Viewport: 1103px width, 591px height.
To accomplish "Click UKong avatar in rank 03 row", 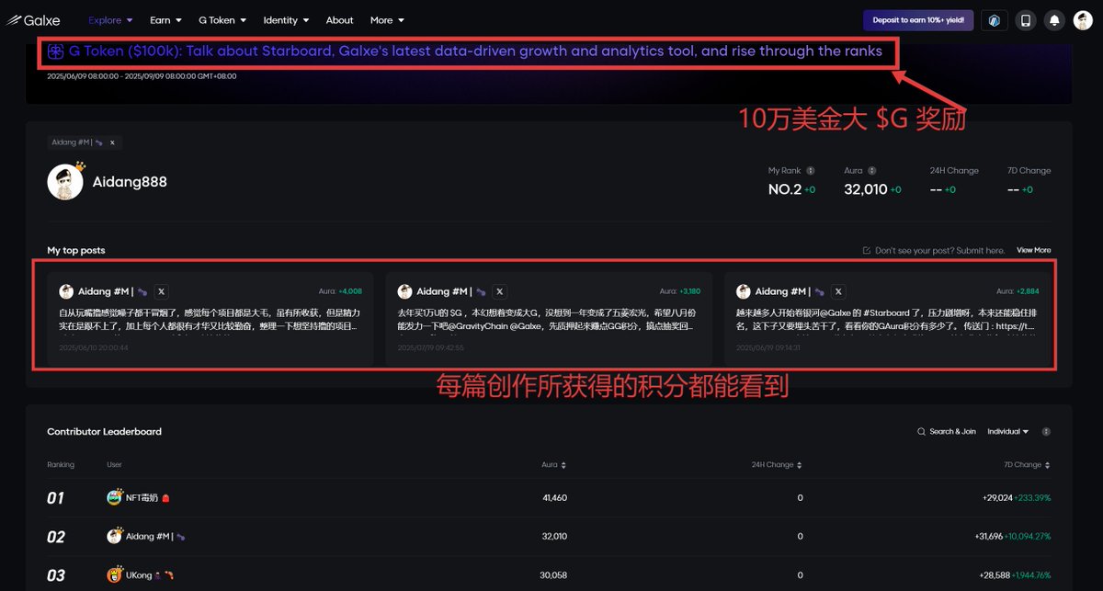I will tap(114, 575).
